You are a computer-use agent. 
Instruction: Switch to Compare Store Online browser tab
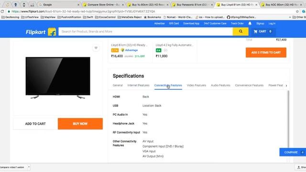click(x=103, y=4)
